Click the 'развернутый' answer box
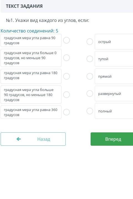This screenshot has width=133, height=199. (114, 94)
